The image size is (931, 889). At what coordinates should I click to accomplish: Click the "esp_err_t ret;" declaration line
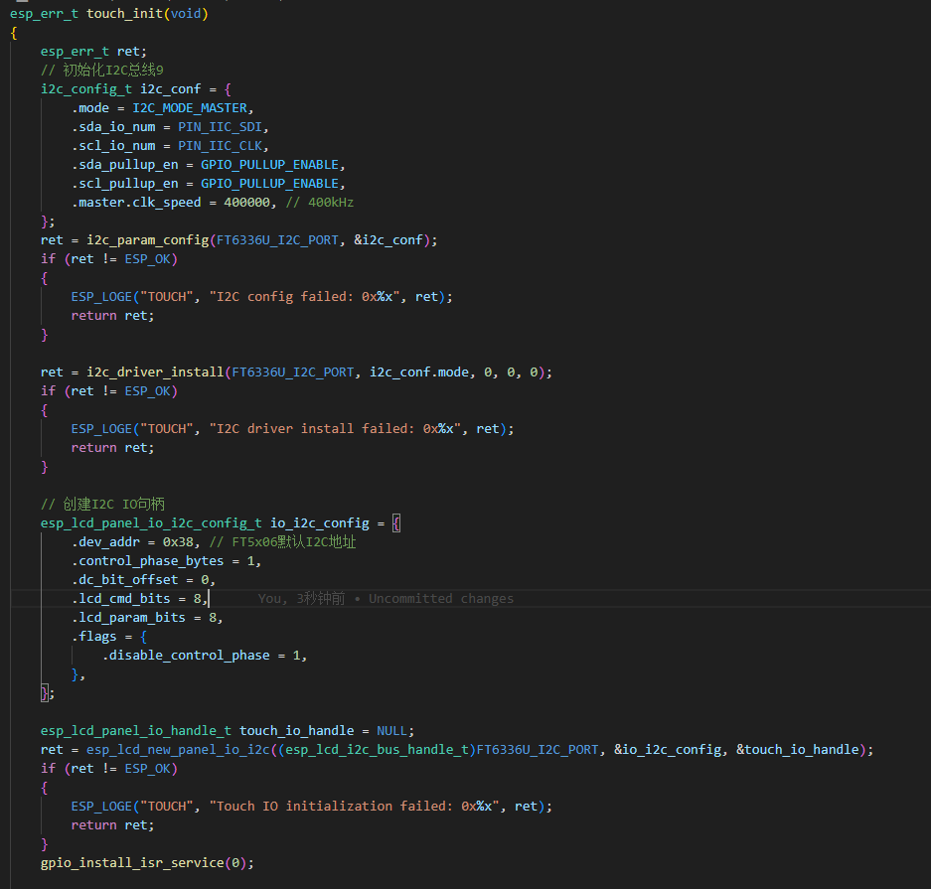[x=93, y=51]
